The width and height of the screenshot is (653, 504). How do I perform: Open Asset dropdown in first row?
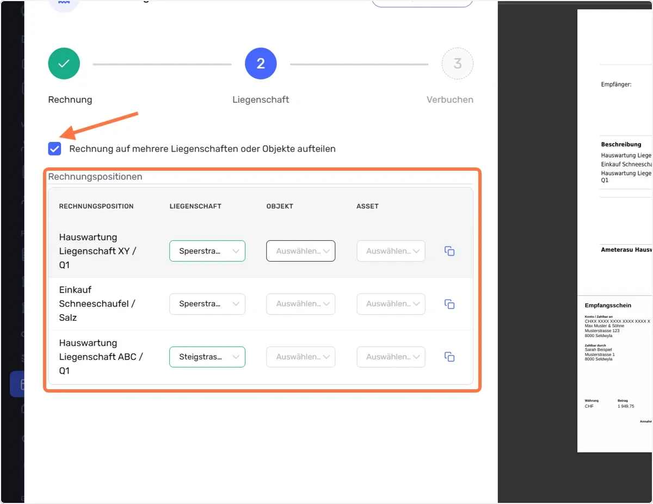click(x=391, y=251)
